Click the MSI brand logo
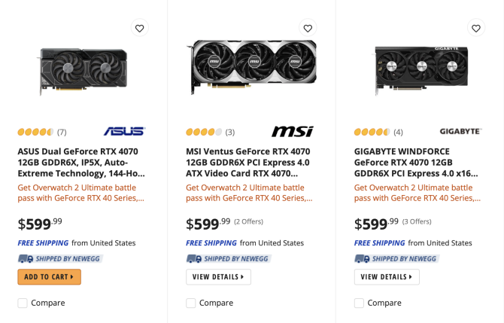 point(292,132)
